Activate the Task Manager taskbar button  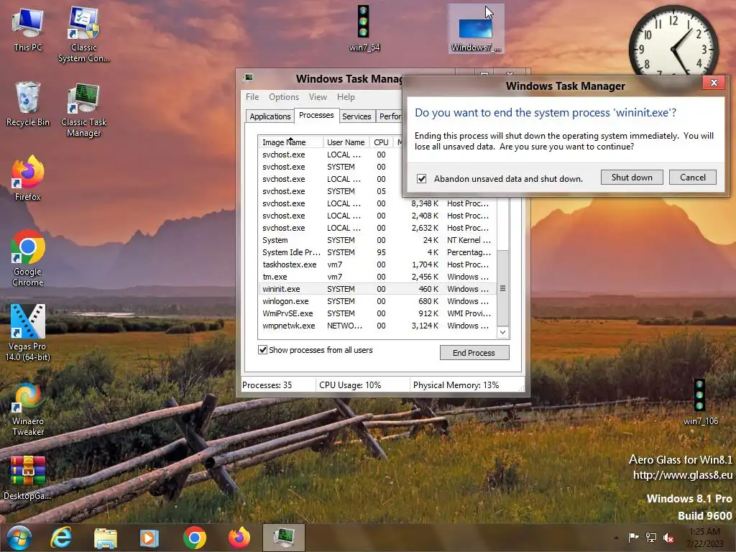pyautogui.click(x=283, y=538)
